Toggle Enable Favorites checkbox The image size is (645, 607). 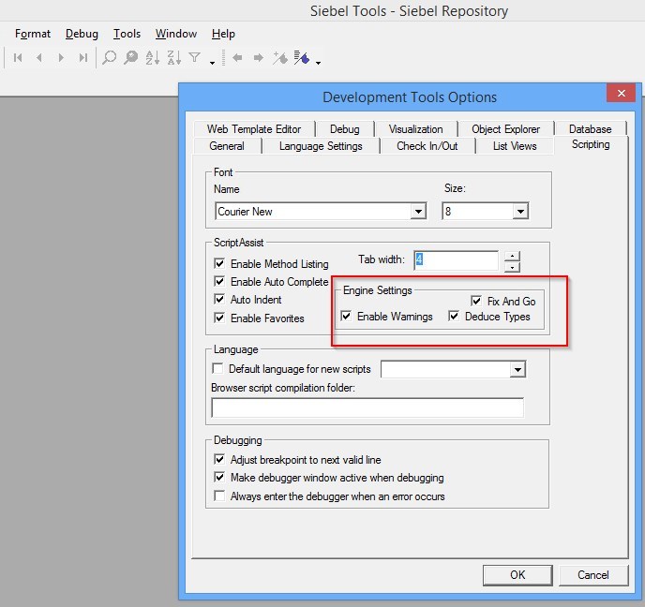point(219,318)
